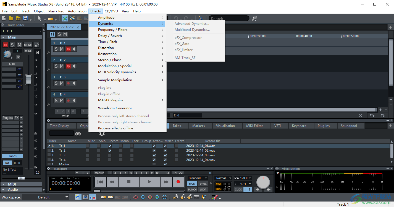The width and height of the screenshot is (394, 207).
Task: Click the zoom-in waveform icon near the paintbrush
Action: tap(175, 197)
